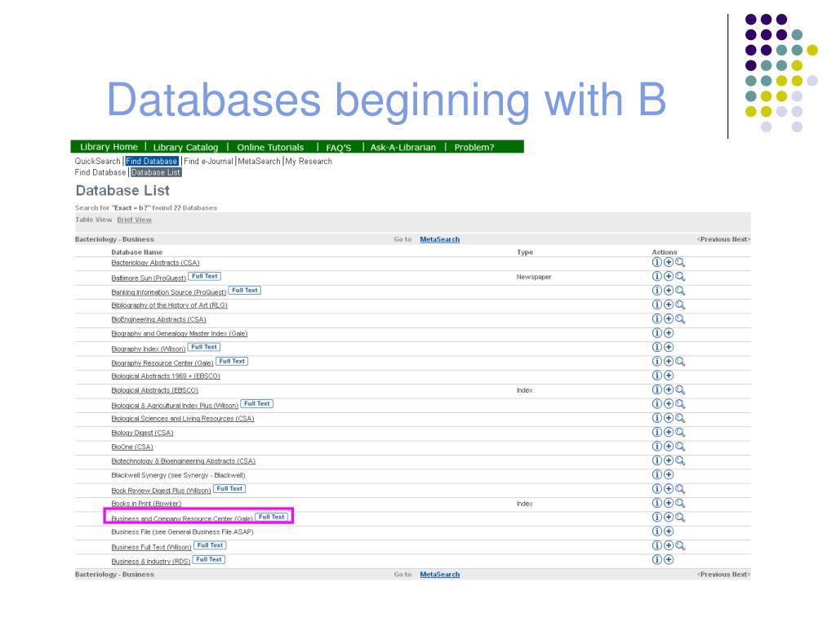Open Bibliography of the History of Art link
The height and width of the screenshot is (627, 836).
coord(170,305)
